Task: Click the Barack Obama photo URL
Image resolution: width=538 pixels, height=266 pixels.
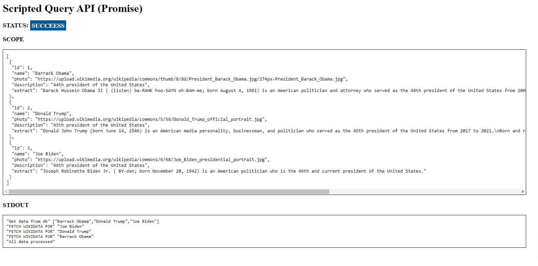Action: click(x=191, y=79)
